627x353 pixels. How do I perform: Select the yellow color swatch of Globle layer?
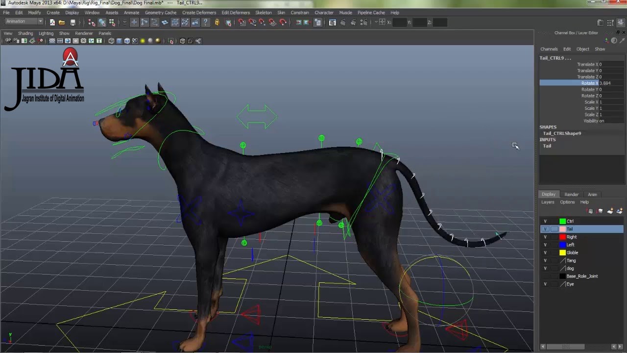pos(562,252)
